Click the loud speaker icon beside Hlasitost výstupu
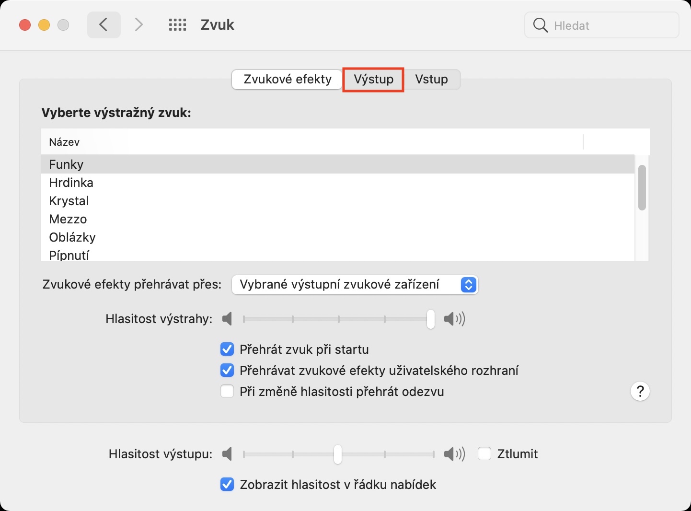 pos(454,454)
